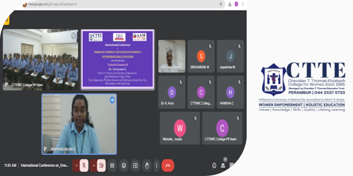Click muted mic icon on HANISHA C tile

point(239,82)
